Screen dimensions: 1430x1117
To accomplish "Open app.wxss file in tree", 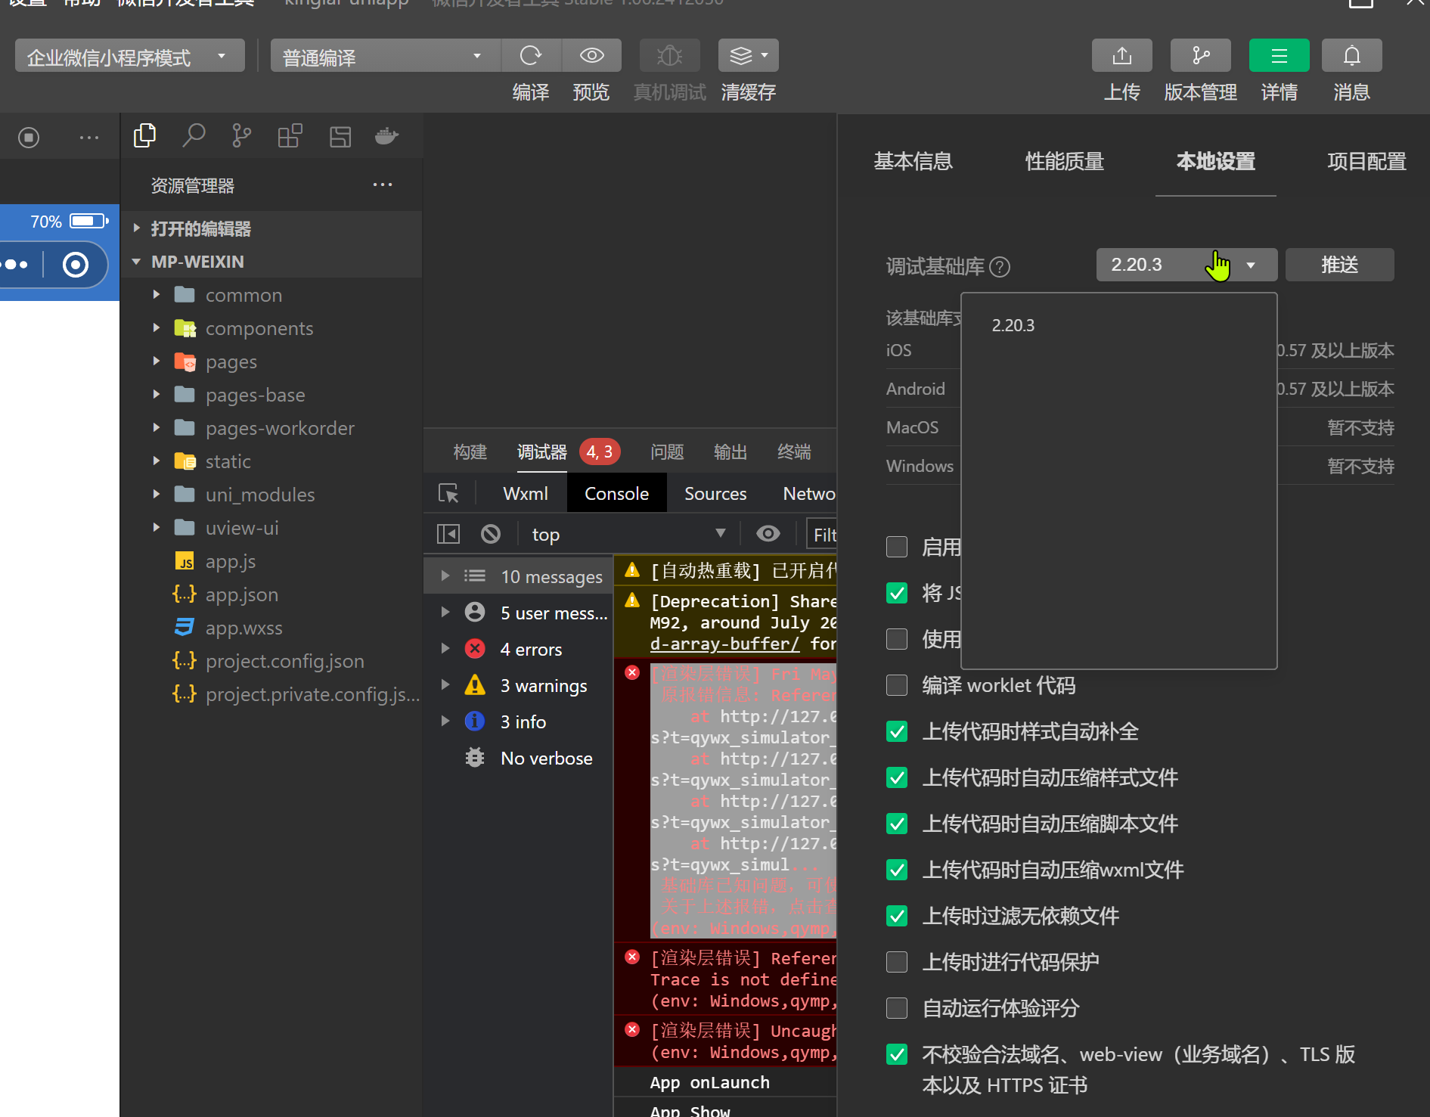I will [244, 628].
